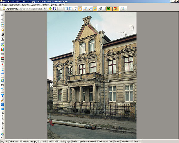Select the red-eye reduction tool
The width and height of the screenshot is (179, 143).
[2, 64]
